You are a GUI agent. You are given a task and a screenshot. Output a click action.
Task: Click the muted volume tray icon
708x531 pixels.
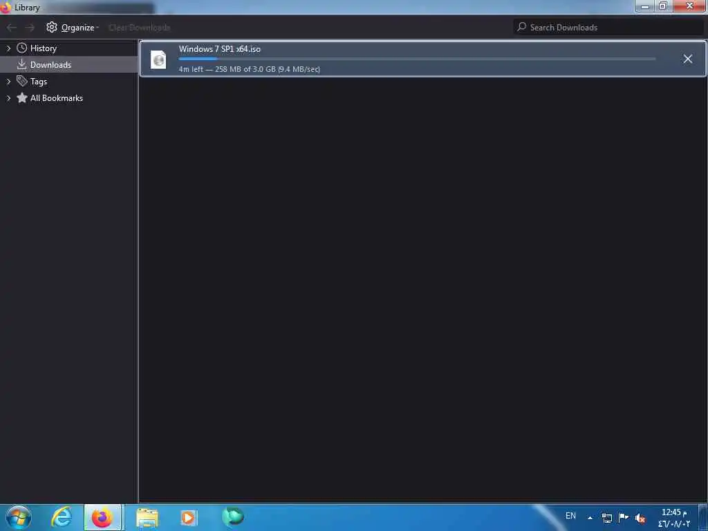click(640, 519)
